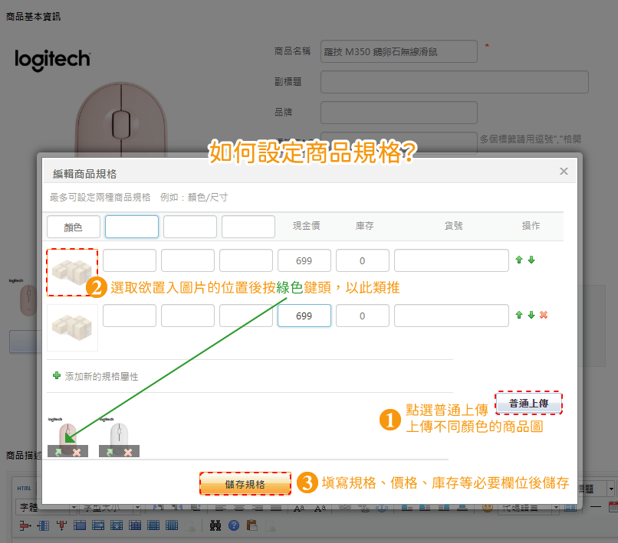Move the first spec row down
Image resolution: width=618 pixels, height=543 pixels.
(x=531, y=260)
